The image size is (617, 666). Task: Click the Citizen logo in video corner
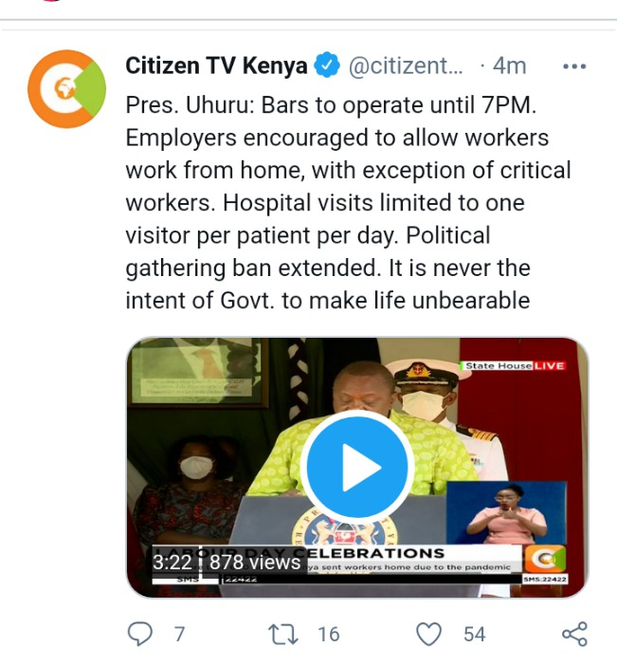click(x=545, y=559)
